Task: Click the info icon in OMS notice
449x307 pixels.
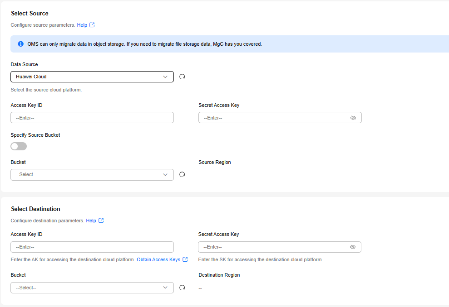Action: tap(20, 44)
